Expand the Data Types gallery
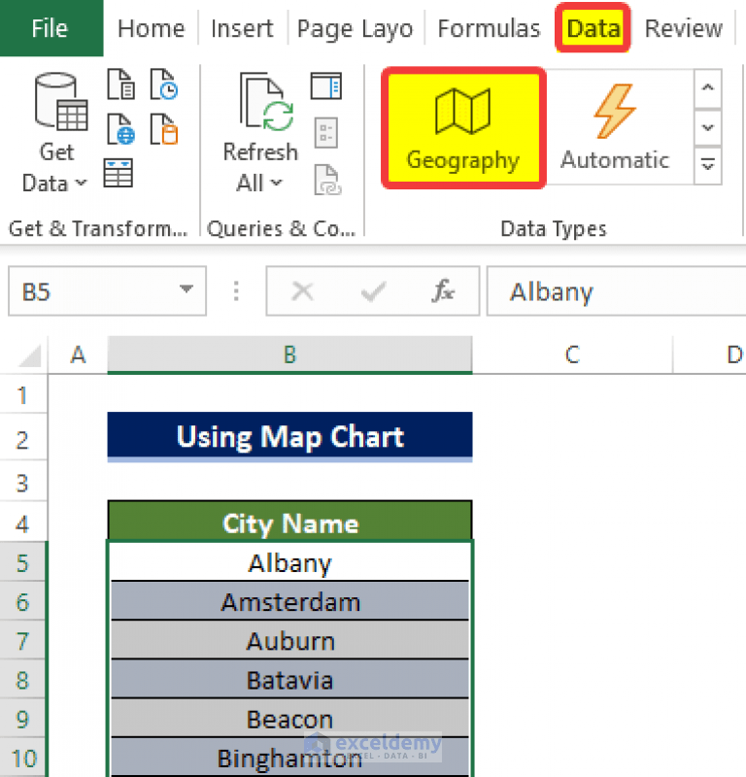This screenshot has height=777, width=746. tap(708, 165)
